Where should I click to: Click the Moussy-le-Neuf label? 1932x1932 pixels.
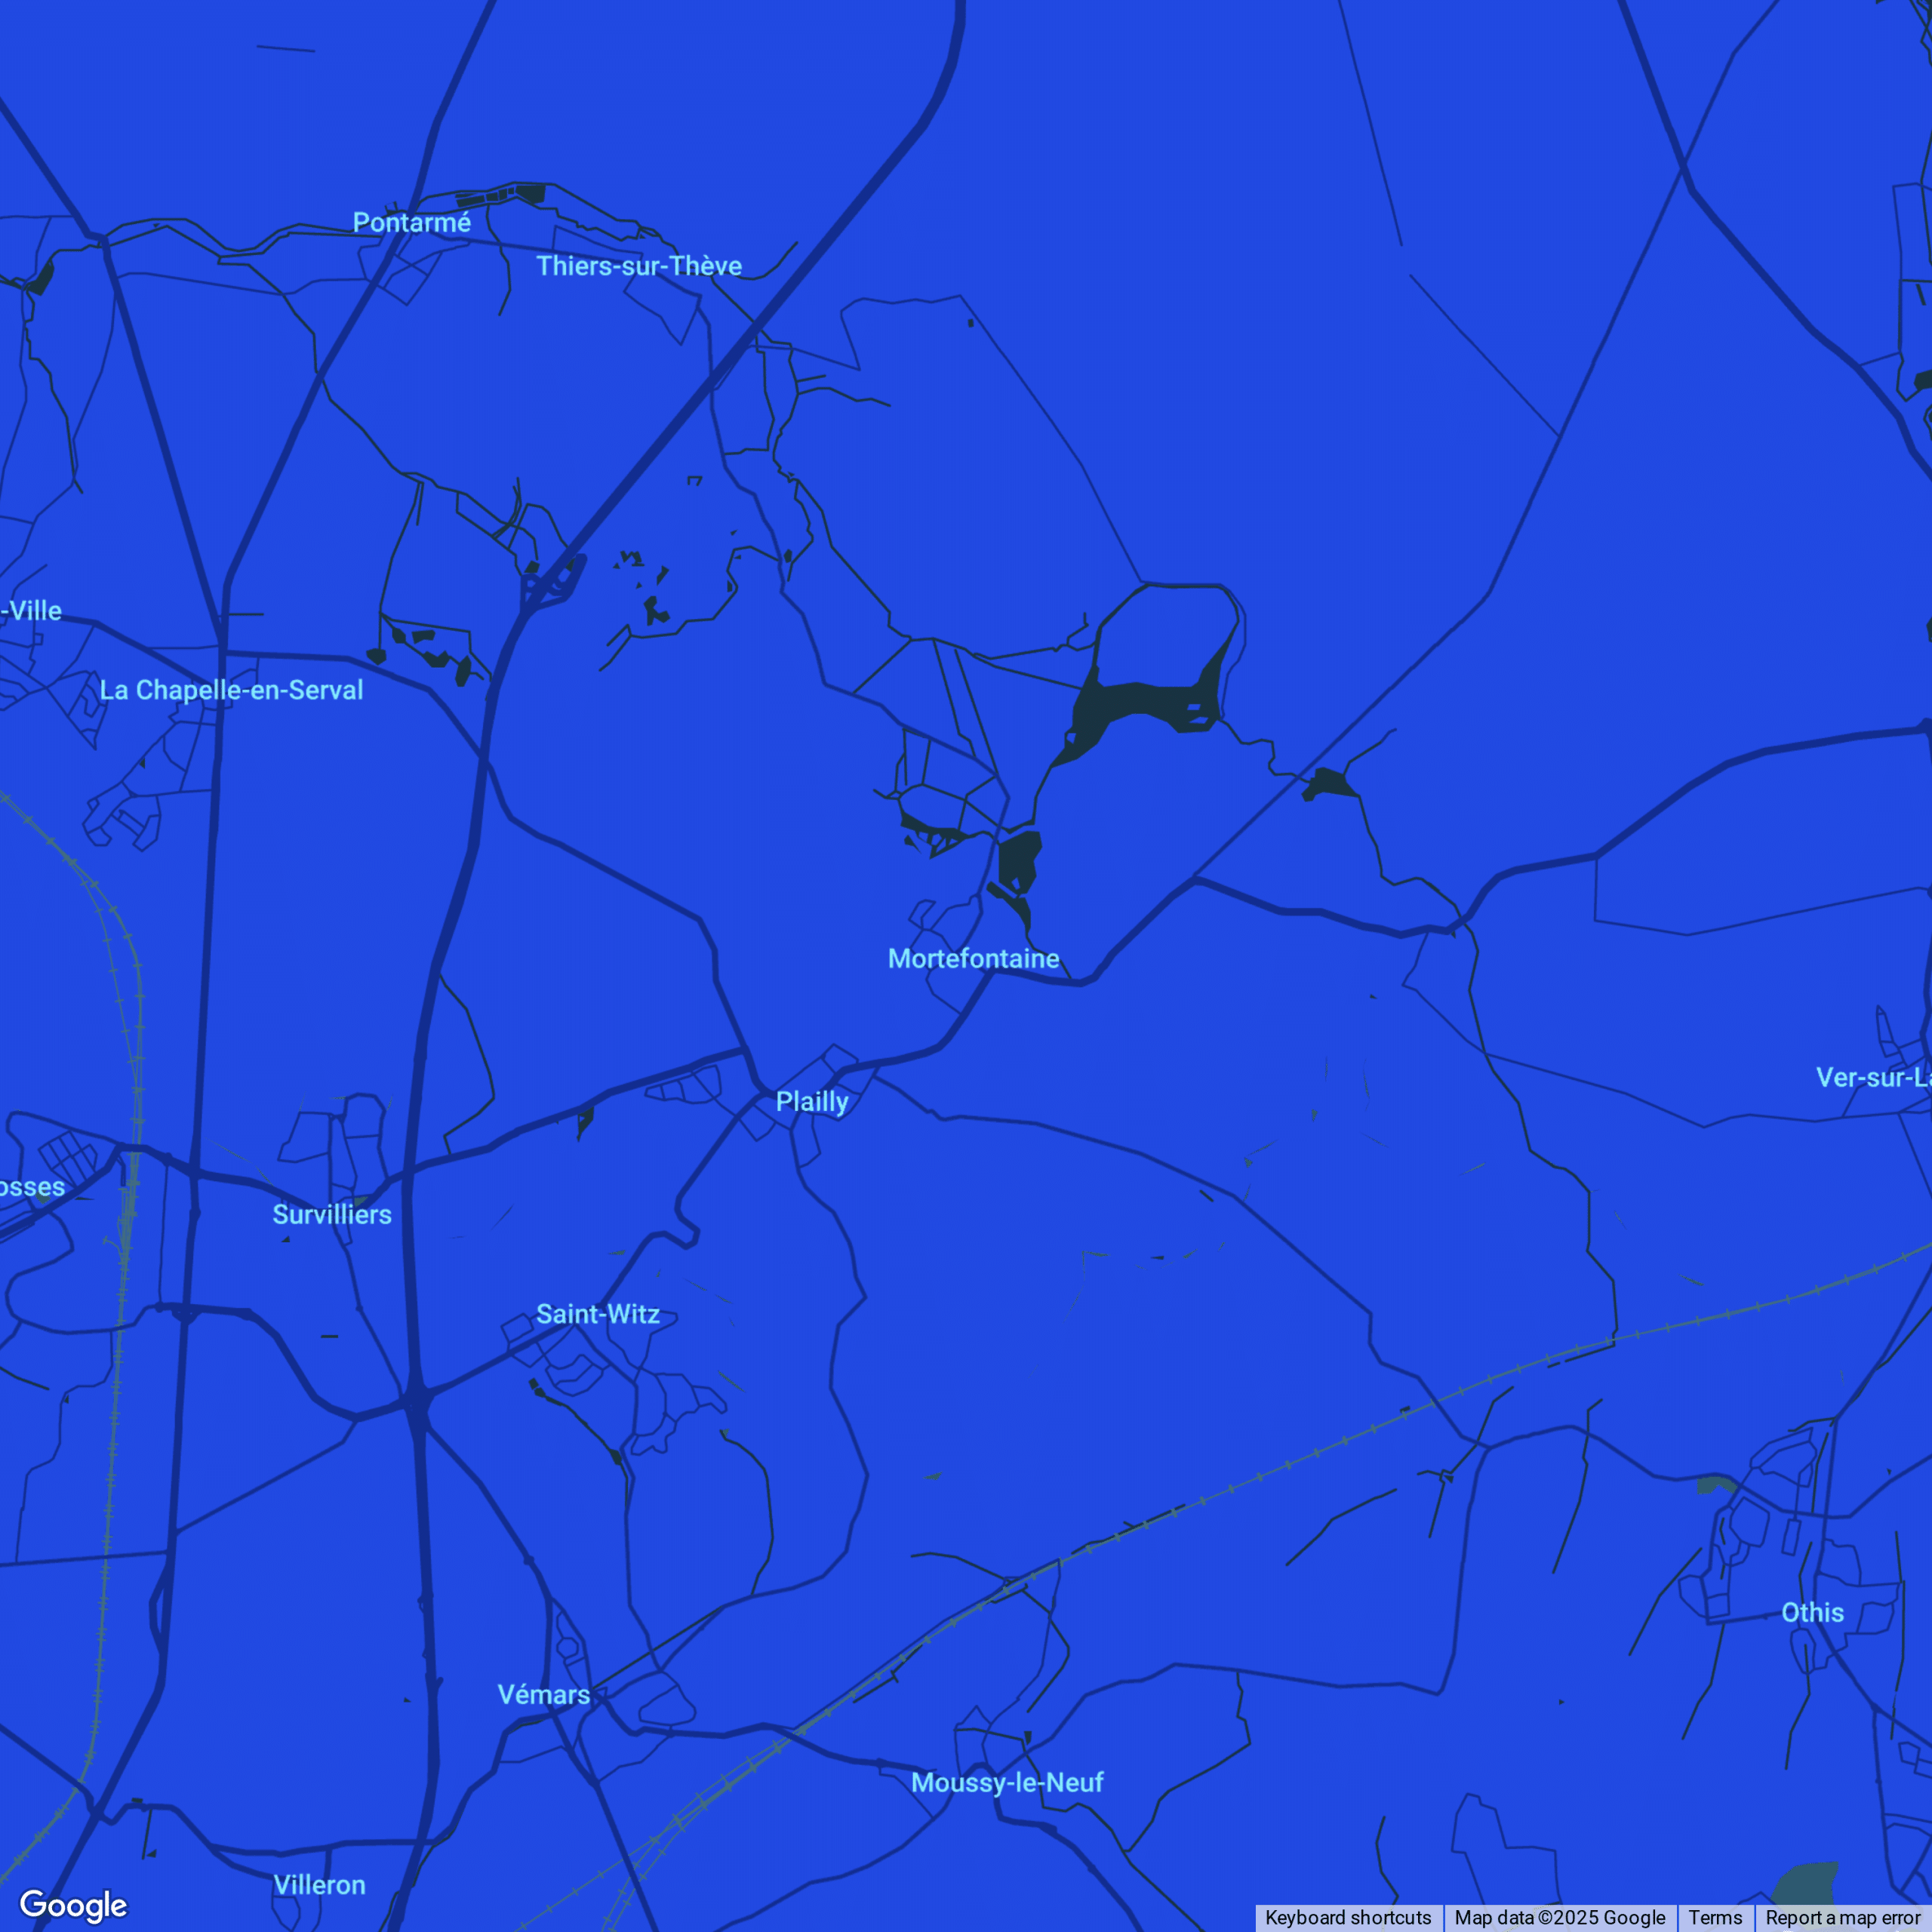tap(1007, 1782)
